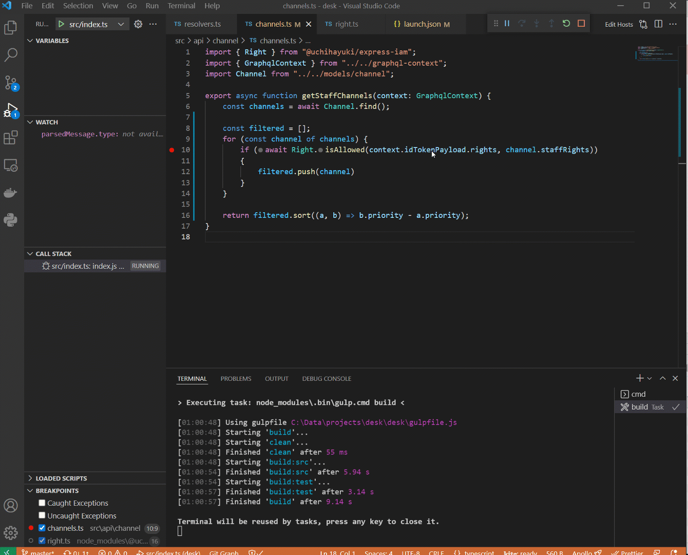
Task: Stop the debug session
Action: coord(581,23)
